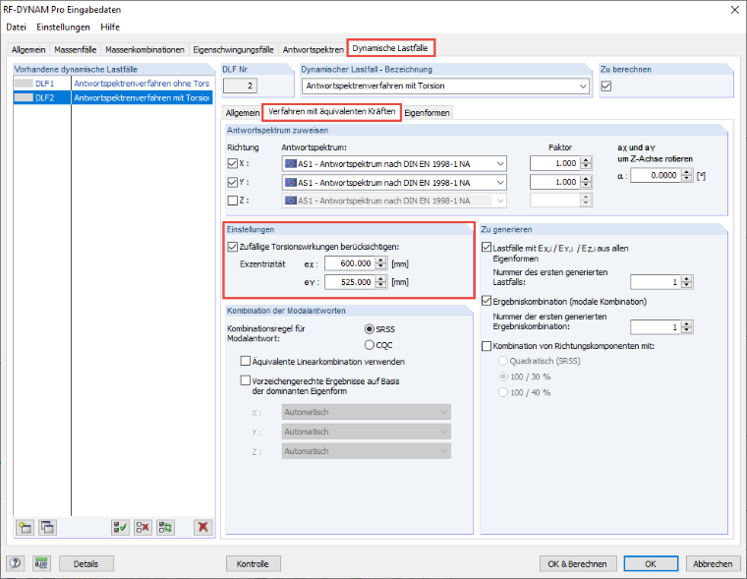Open the Hilfe menu
This screenshot has width=747, height=579.
tap(110, 28)
